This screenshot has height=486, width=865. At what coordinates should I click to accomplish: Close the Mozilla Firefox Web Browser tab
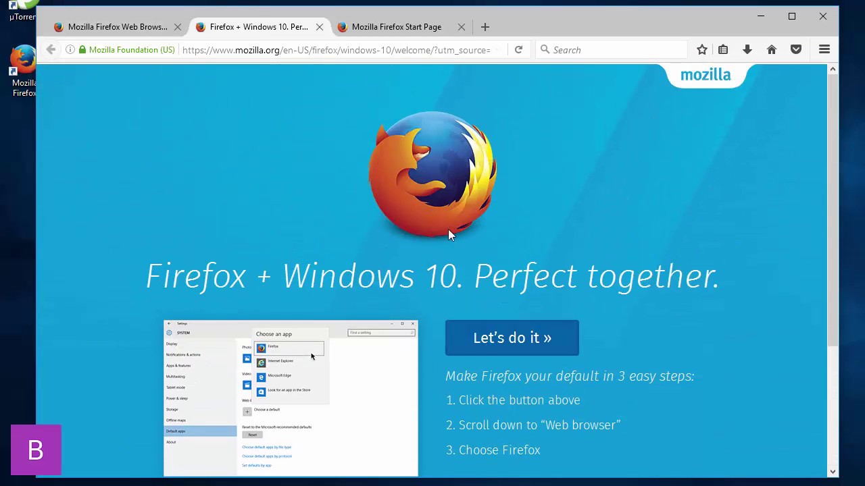(x=178, y=27)
